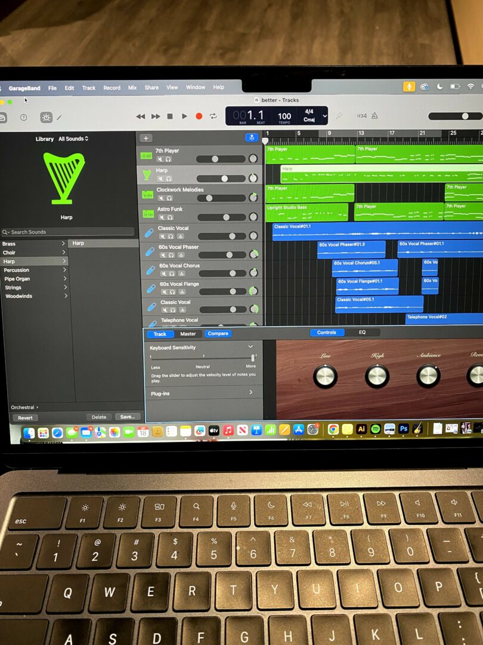
Task: Switch to the EQ tab
Action: (x=362, y=333)
